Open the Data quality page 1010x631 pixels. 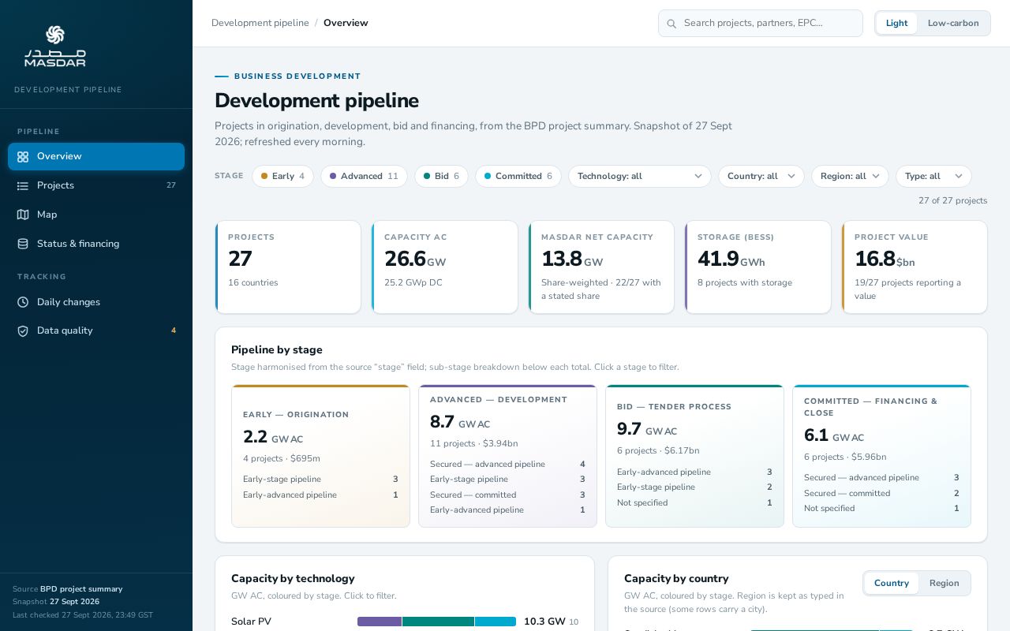point(96,331)
